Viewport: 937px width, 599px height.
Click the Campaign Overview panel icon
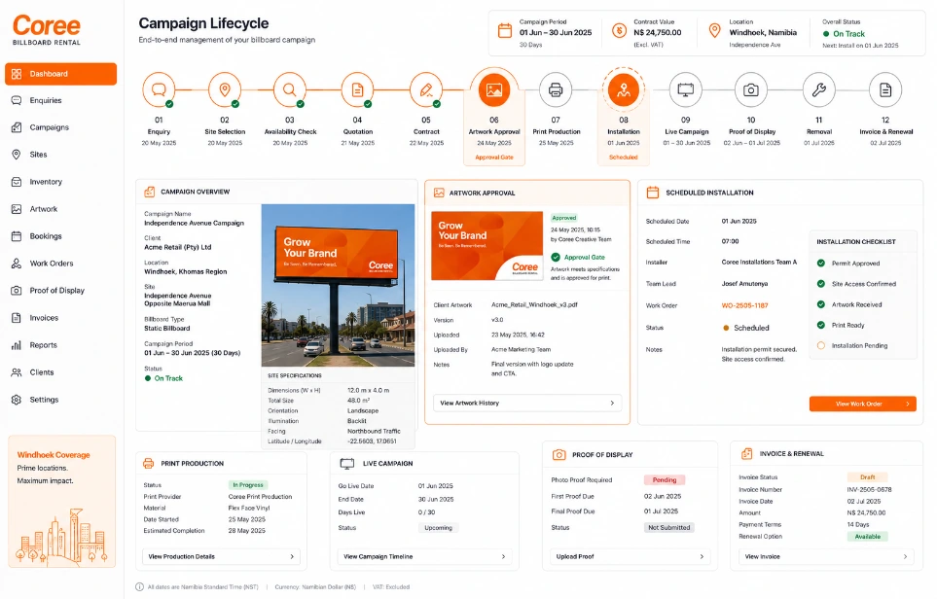tap(150, 192)
